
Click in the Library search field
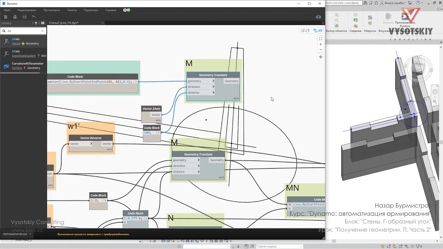[x=23, y=31]
